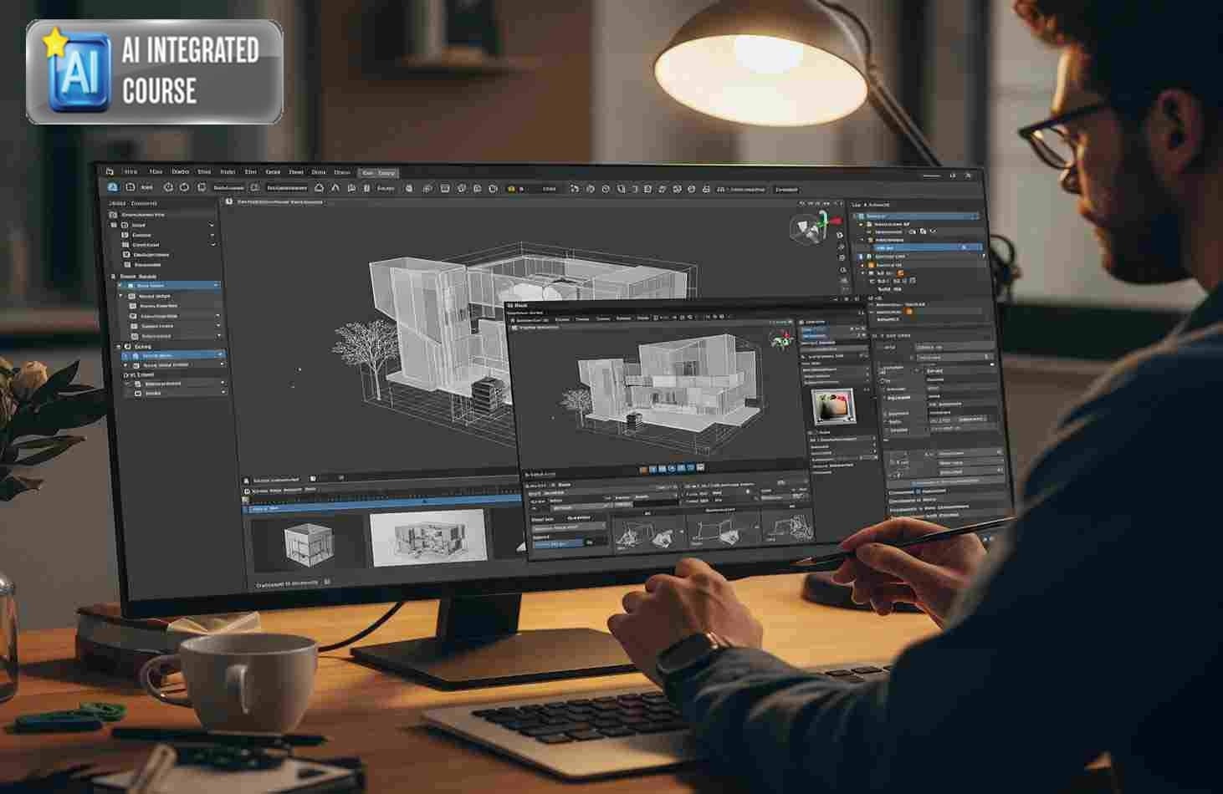Image resolution: width=1223 pixels, height=794 pixels.
Task: Click the yellow circle icon in the top toolbar
Action: tap(511, 189)
